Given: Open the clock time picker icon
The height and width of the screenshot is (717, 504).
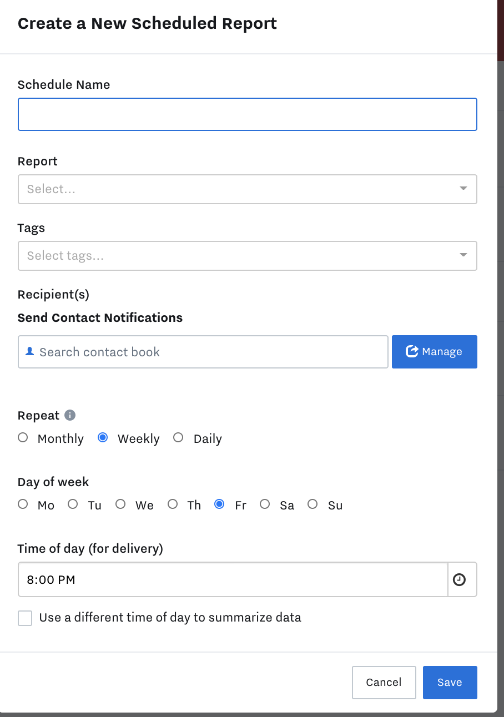Looking at the screenshot, I should 460,580.
